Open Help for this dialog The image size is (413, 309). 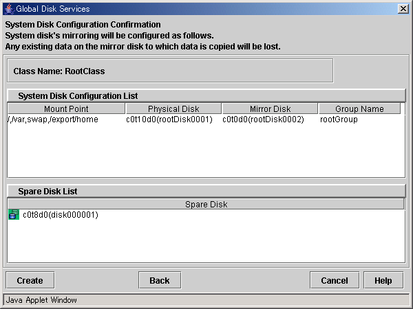pos(383,280)
